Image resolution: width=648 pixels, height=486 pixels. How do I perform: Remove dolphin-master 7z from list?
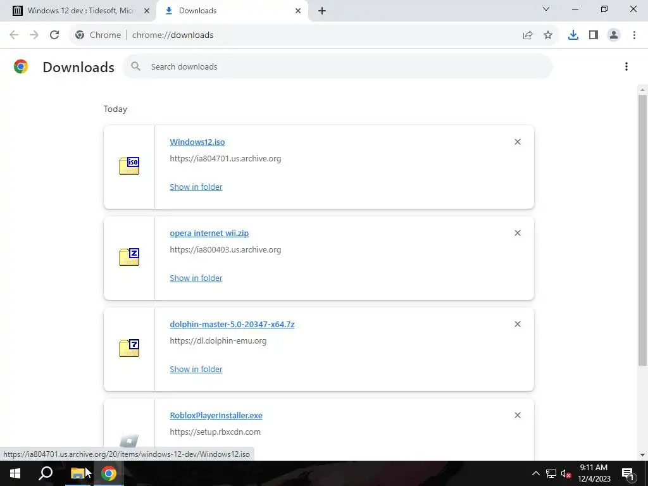tap(518, 324)
